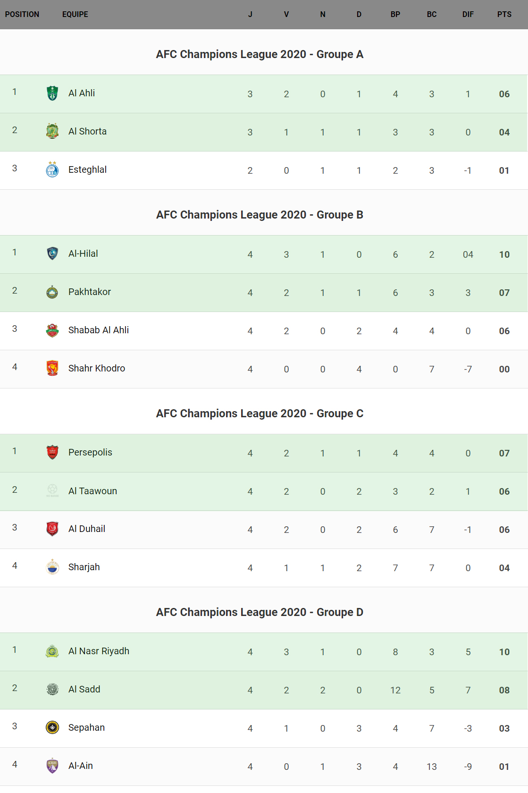Click the Groupe D section title
528x793 pixels.
(260, 612)
